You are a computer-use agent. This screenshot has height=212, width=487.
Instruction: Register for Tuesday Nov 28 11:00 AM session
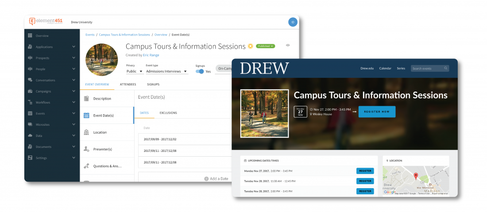365,181
